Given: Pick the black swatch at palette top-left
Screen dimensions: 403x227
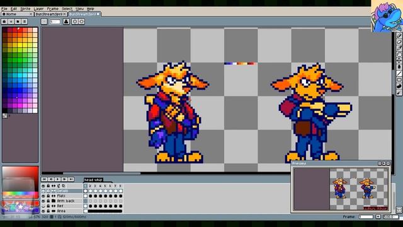Looking at the screenshot, I should (x=4, y=30).
